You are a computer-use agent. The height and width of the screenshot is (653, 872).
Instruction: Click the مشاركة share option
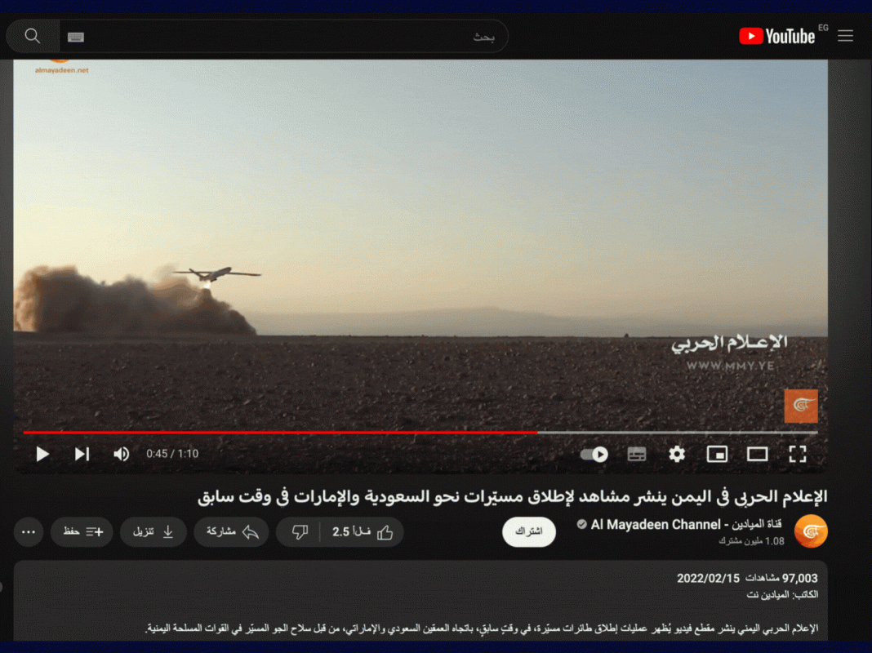[x=231, y=531]
